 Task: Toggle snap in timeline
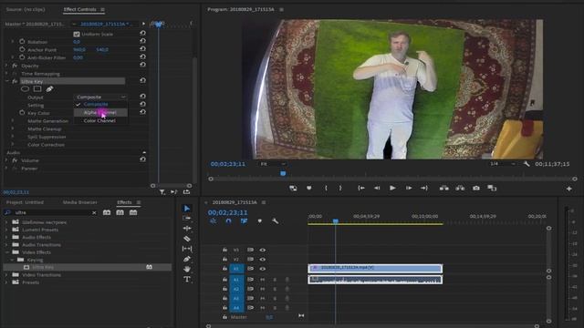point(228,220)
